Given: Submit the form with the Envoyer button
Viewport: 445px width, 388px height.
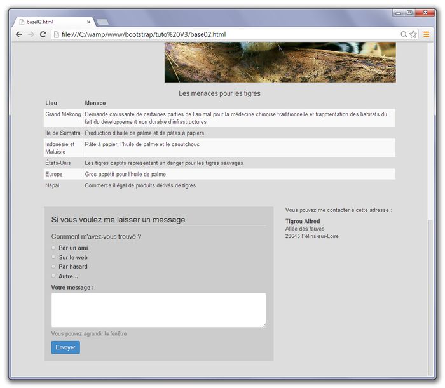Looking at the screenshot, I should (x=65, y=347).
